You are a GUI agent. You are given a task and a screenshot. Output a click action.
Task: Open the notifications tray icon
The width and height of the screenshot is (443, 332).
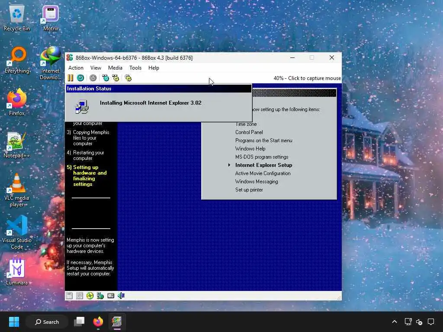click(431, 322)
